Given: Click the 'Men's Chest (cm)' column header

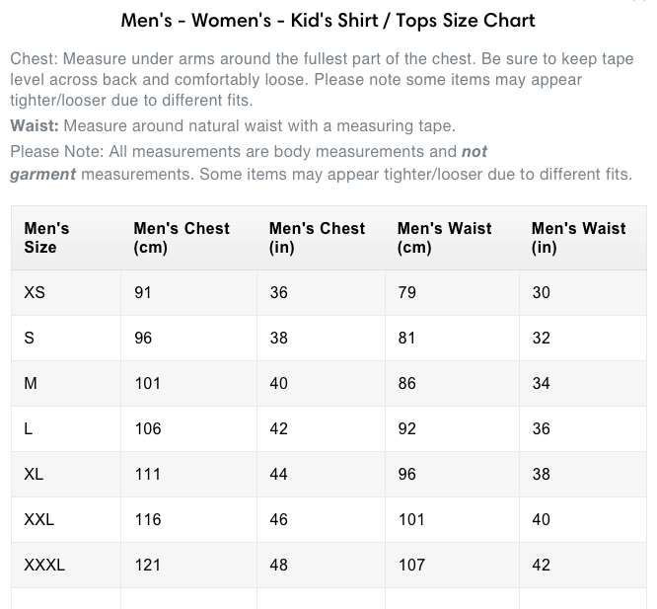Looking at the screenshot, I should click(182, 238).
